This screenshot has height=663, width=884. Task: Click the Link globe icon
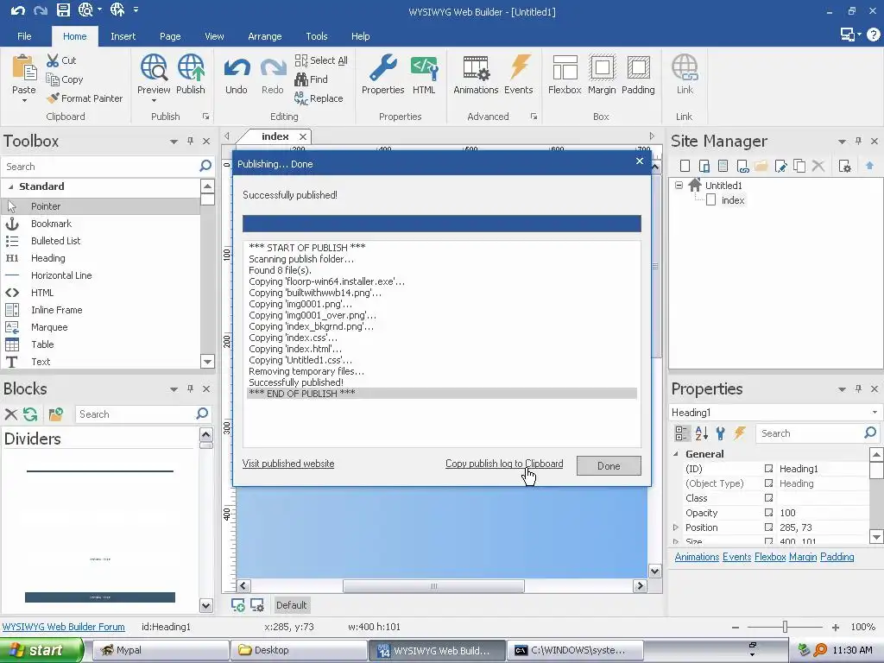pos(685,67)
